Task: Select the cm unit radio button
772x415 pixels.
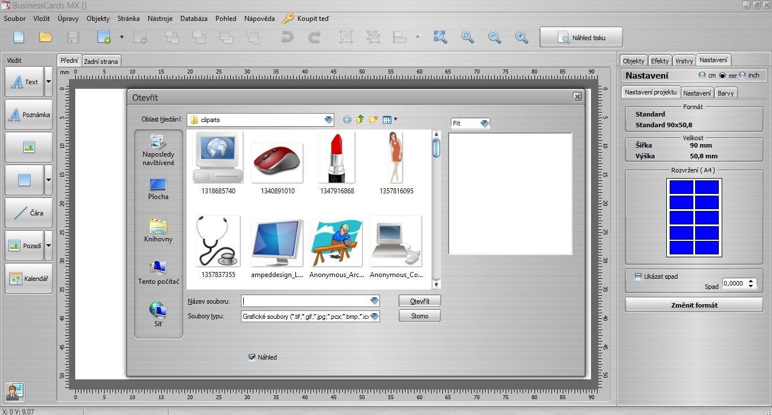Action: (x=702, y=75)
